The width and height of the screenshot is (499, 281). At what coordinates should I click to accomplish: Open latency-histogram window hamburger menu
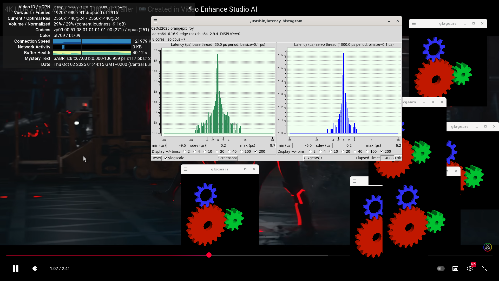click(x=155, y=21)
